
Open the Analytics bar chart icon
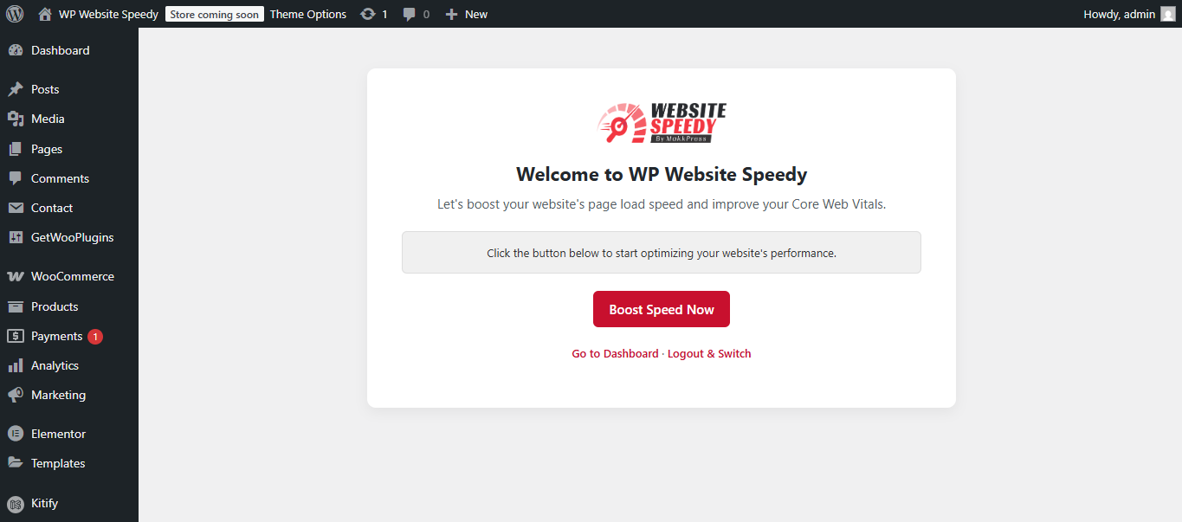coord(15,365)
